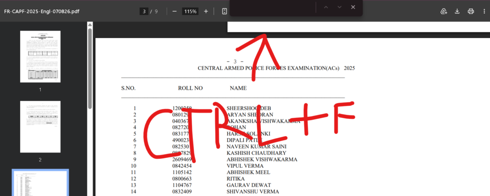Click roll number 0832409

182,192
